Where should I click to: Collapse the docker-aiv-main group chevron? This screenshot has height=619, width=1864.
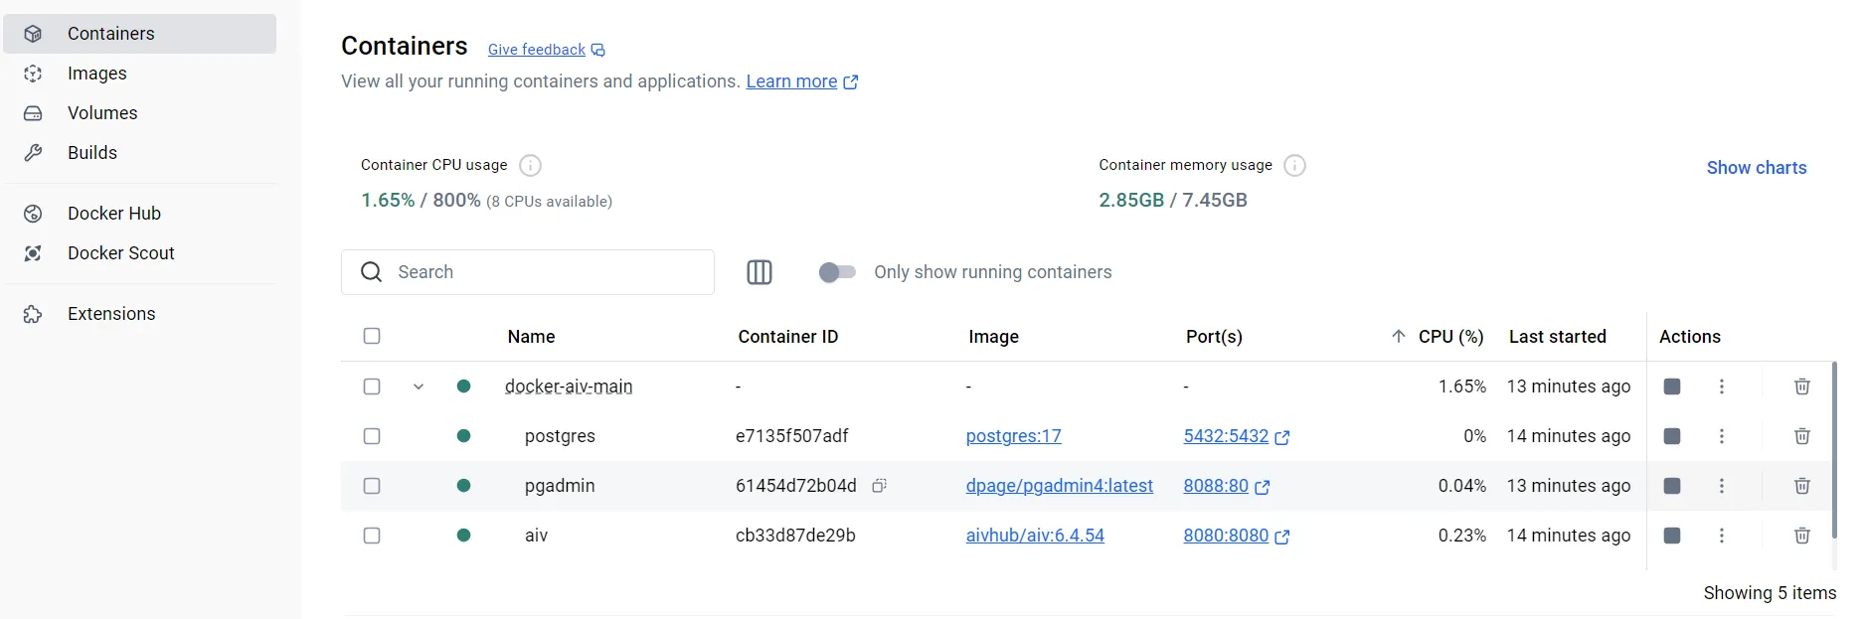419,387
